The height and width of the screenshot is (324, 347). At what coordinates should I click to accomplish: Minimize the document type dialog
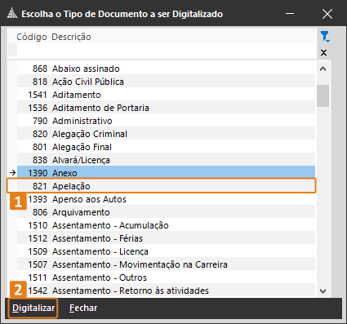(290, 14)
